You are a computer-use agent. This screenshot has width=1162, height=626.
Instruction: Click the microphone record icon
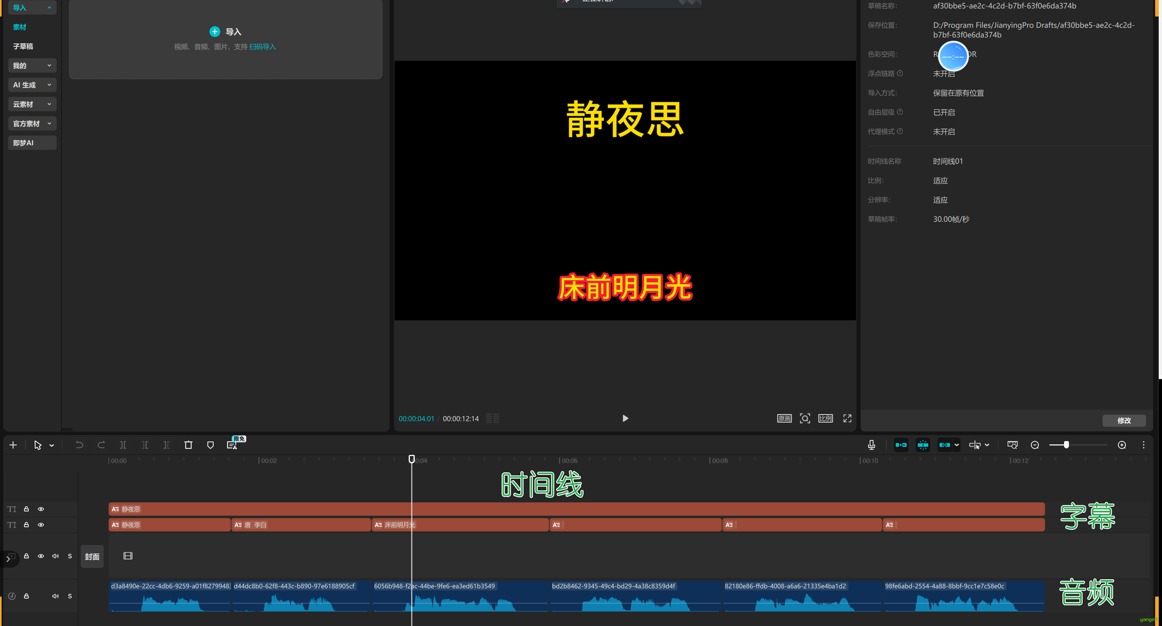871,445
